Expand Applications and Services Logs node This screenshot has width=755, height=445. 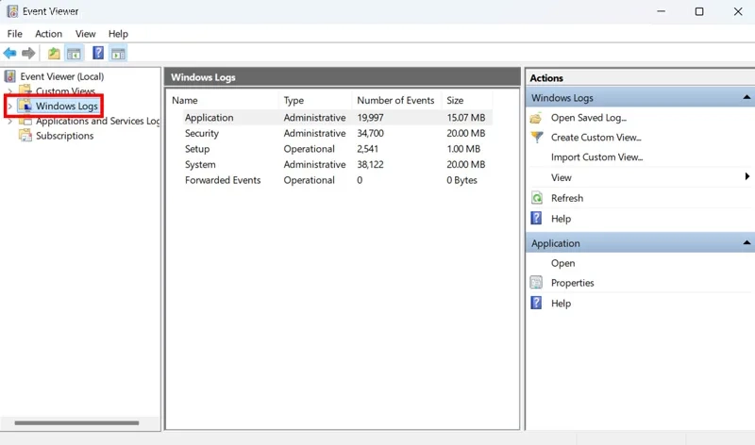(10, 122)
